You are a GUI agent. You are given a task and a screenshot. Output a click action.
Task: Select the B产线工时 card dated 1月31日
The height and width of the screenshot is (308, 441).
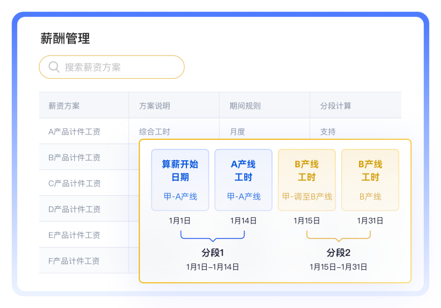370,180
